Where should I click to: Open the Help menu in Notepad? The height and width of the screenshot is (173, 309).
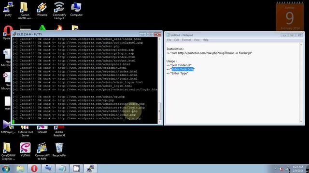pyautogui.click(x=205, y=40)
